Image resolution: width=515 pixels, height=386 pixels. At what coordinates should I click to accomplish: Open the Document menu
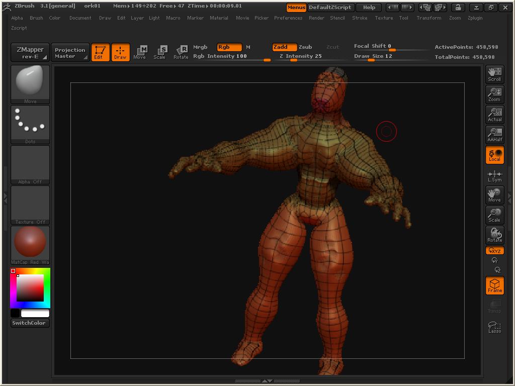80,18
